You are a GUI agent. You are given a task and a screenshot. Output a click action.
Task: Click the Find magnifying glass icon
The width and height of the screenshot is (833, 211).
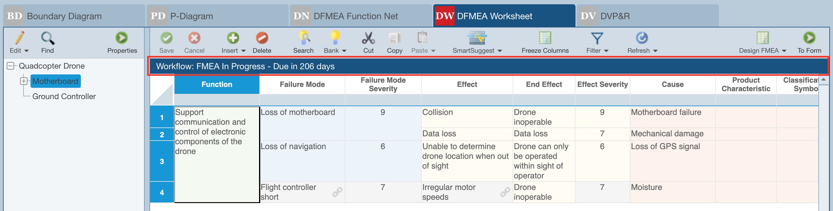click(x=47, y=38)
